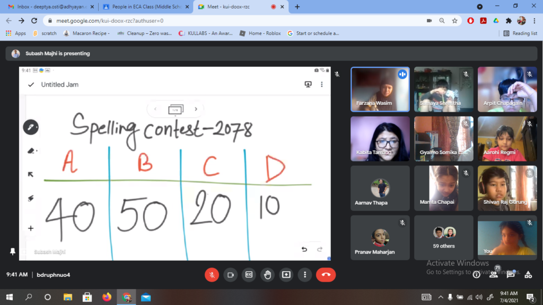Turn on closed captions
Image resolution: width=543 pixels, height=305 pixels.
[x=249, y=275]
